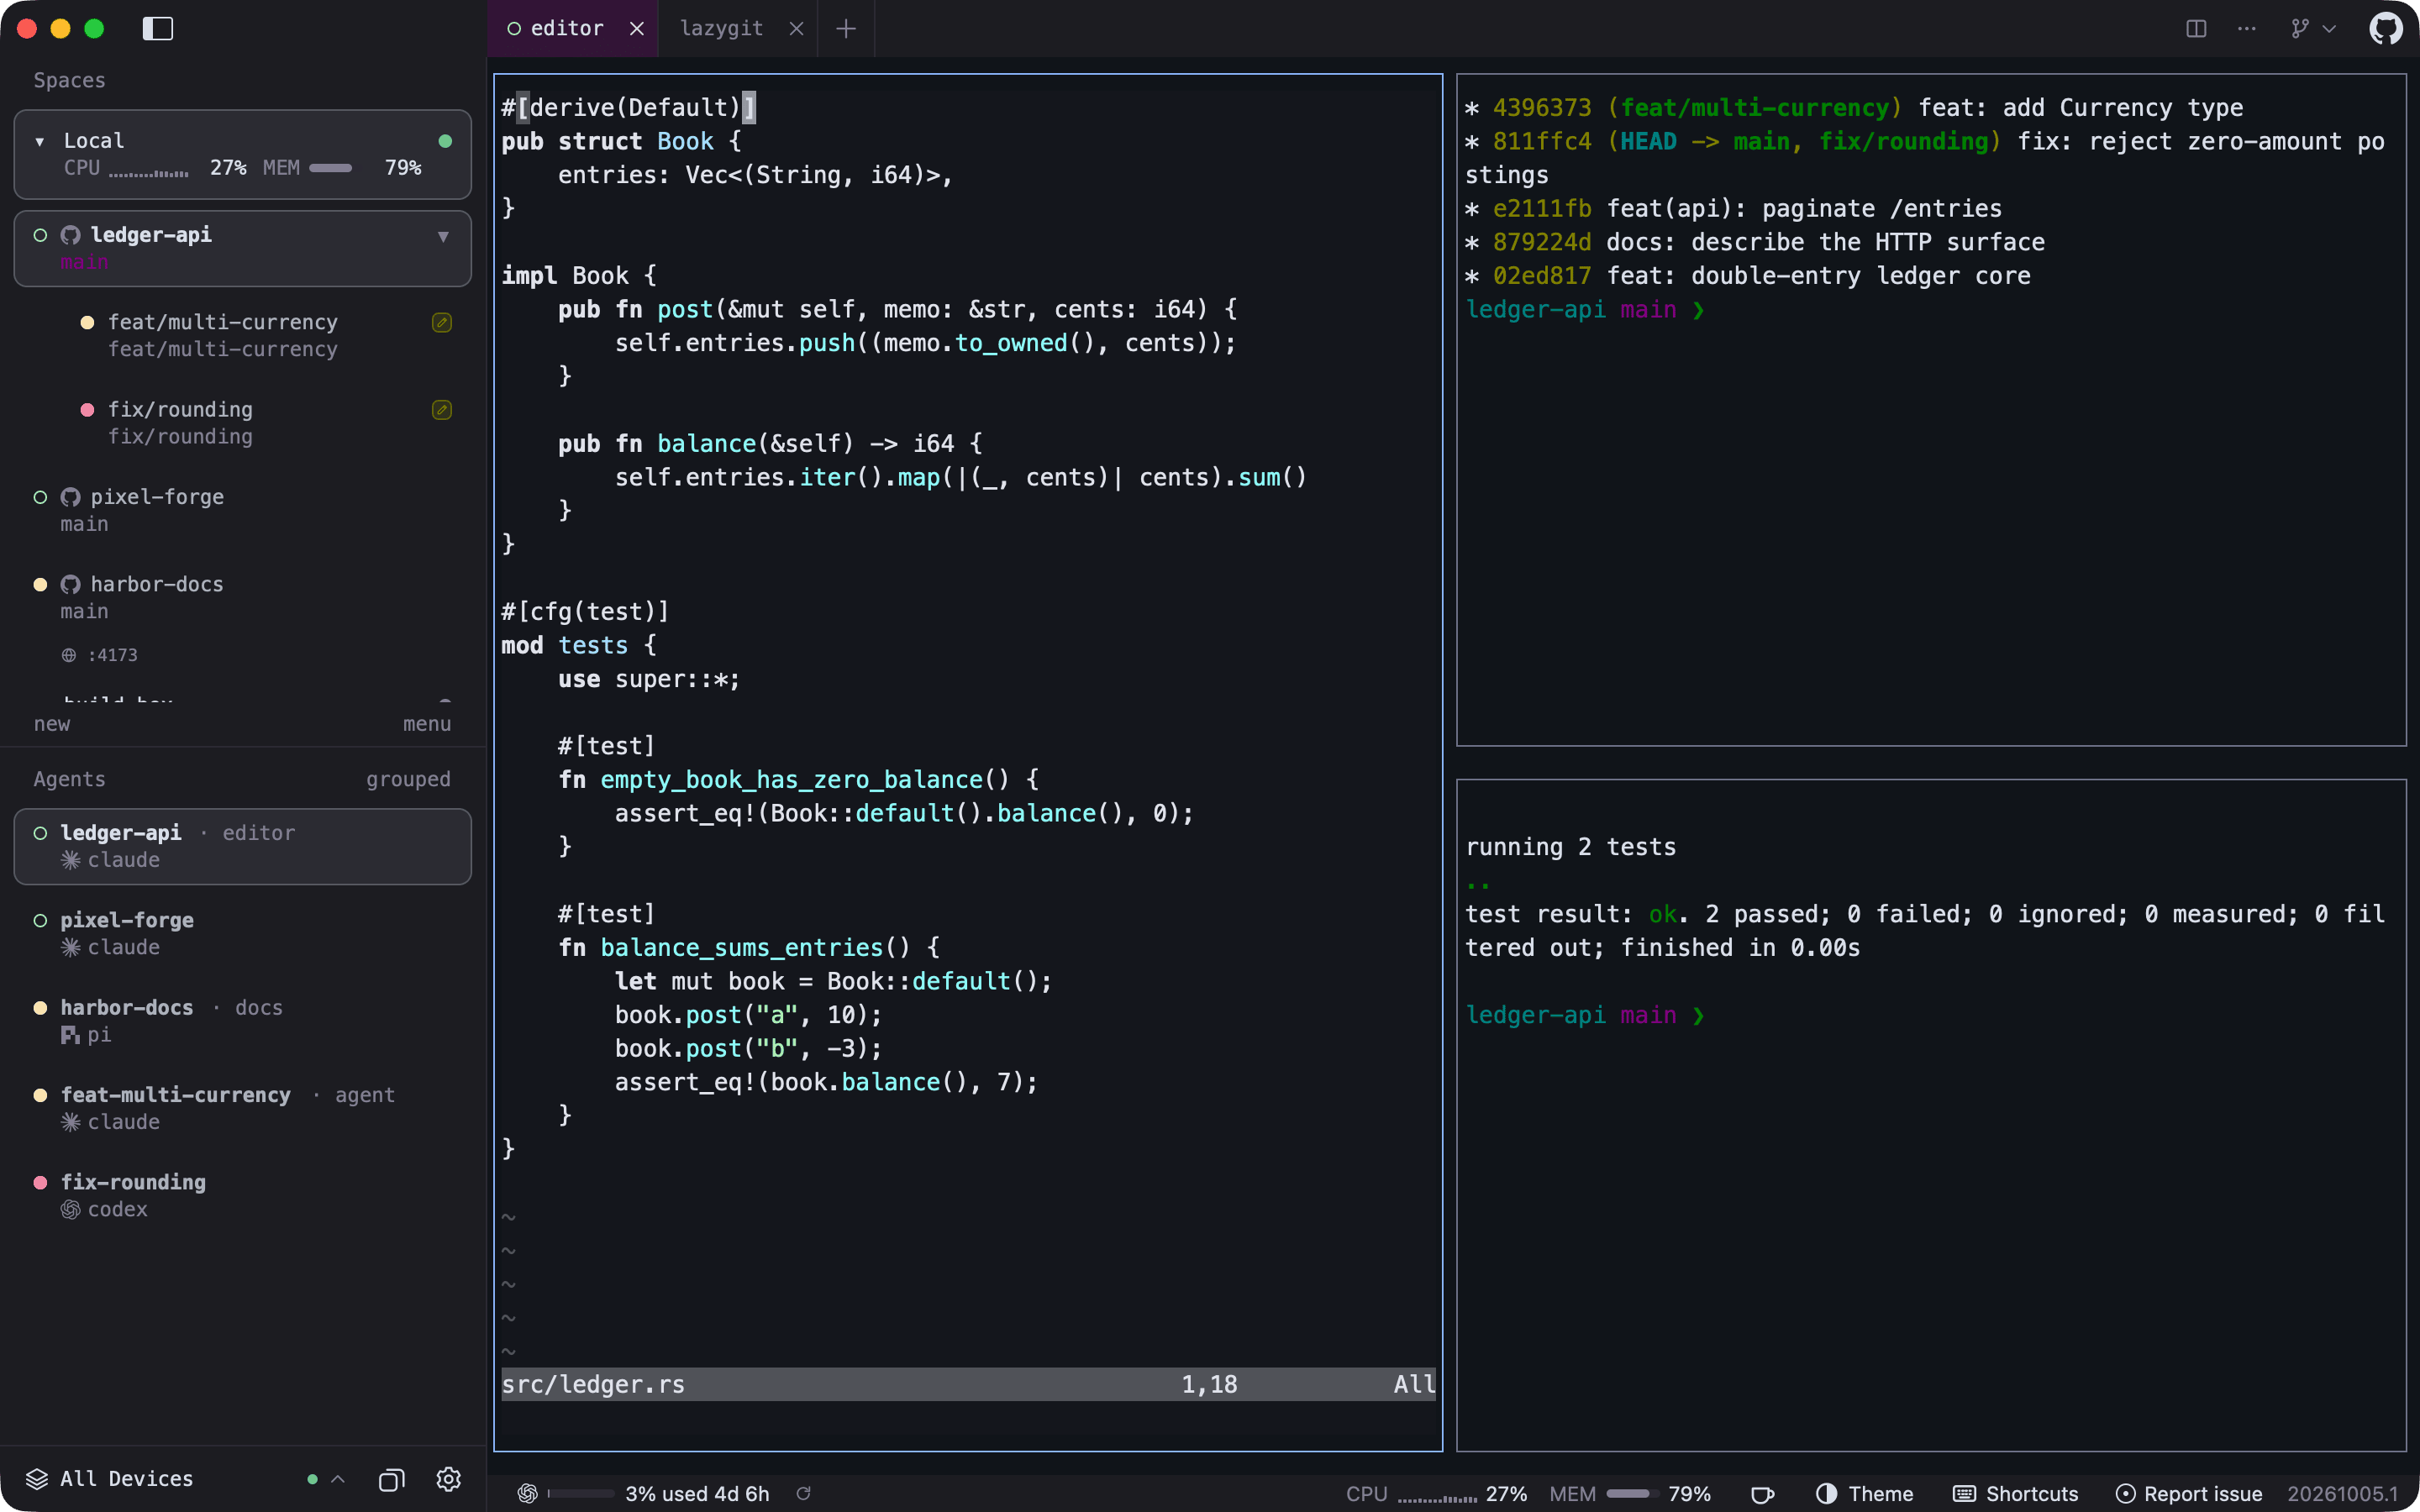Expand ledger-api dropdown arrow
2420x1512 pixels.
point(443,236)
